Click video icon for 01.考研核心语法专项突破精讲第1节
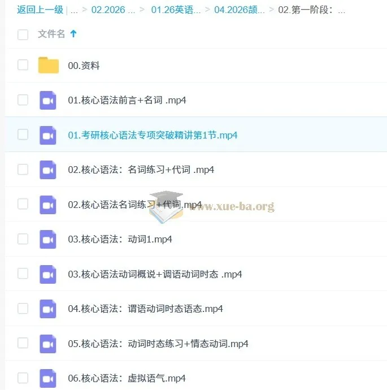The width and height of the screenshot is (387, 390). (x=47, y=135)
